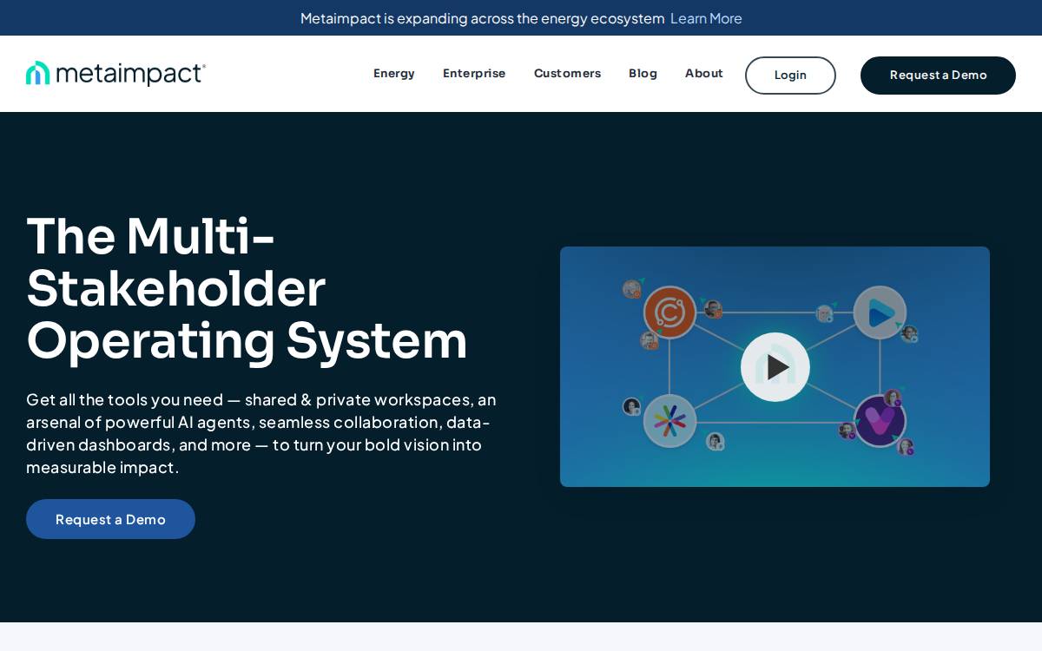Follow the Learn More banner link

pos(706,18)
